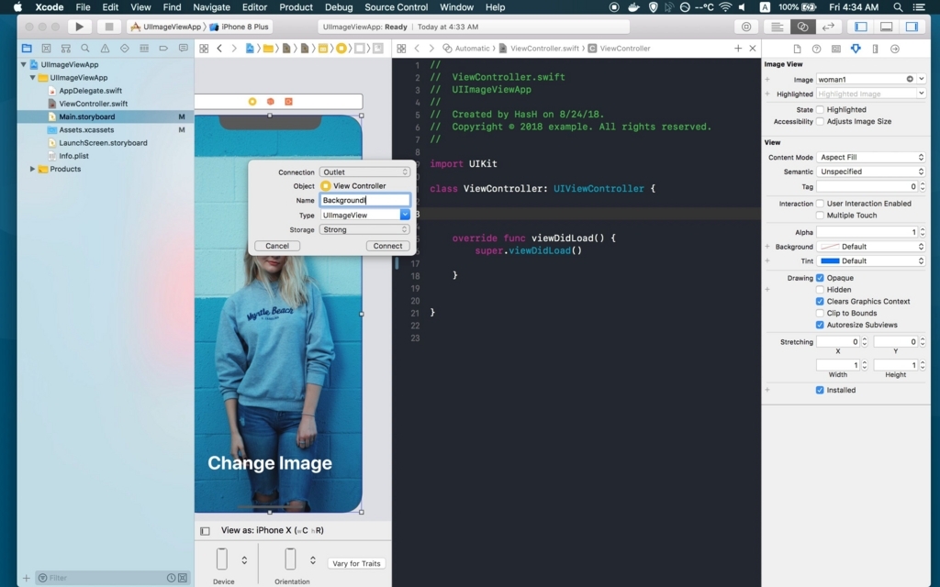Close the assistant editor pane
Screen dimensions: 940x587
pos(753,48)
